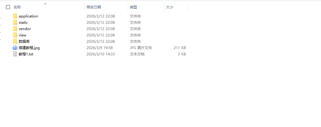Click the application folder name
The image size is (321, 127).
[28, 16]
